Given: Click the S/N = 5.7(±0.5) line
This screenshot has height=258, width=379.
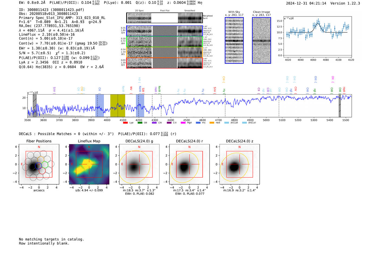Looking at the screenshot, I should pos(52,53).
